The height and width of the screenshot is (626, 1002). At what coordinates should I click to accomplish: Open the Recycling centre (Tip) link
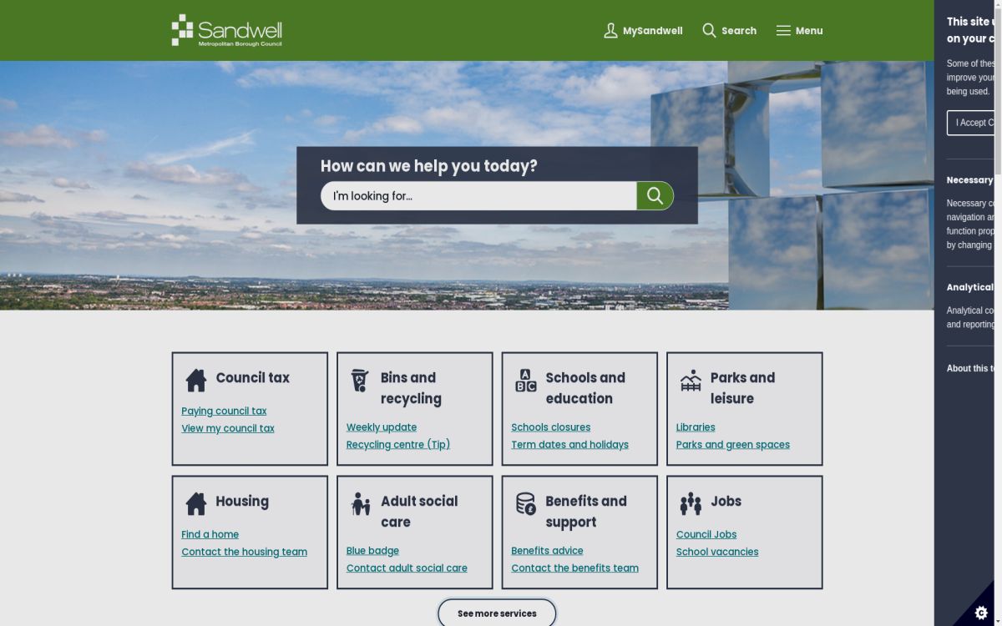tap(397, 445)
